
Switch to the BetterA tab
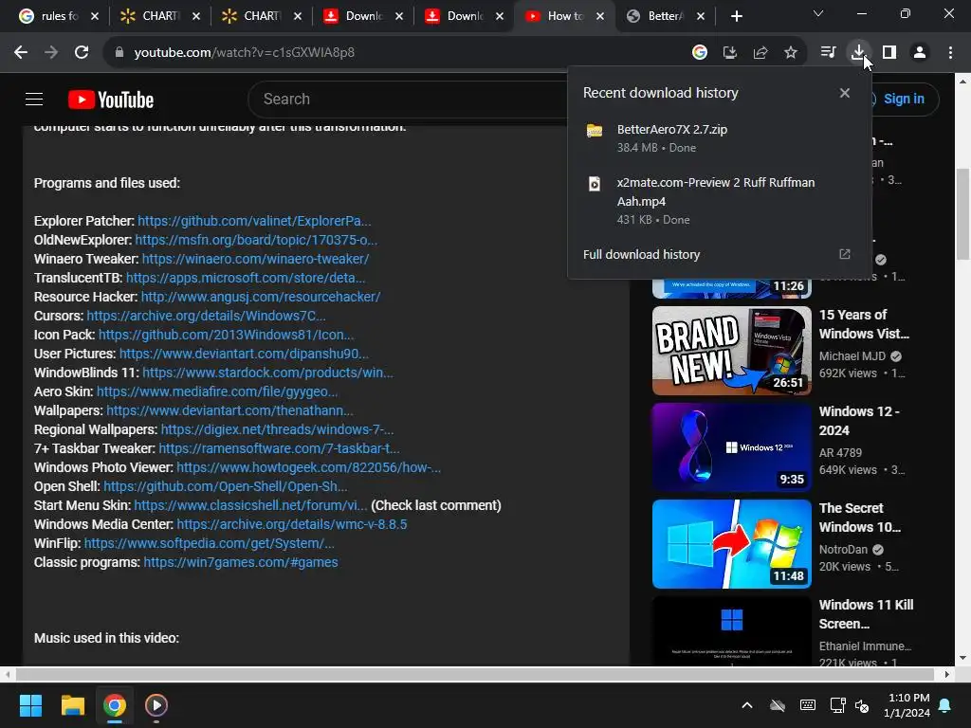click(x=665, y=16)
